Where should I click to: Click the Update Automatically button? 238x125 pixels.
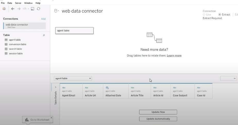[x=158, y=119]
